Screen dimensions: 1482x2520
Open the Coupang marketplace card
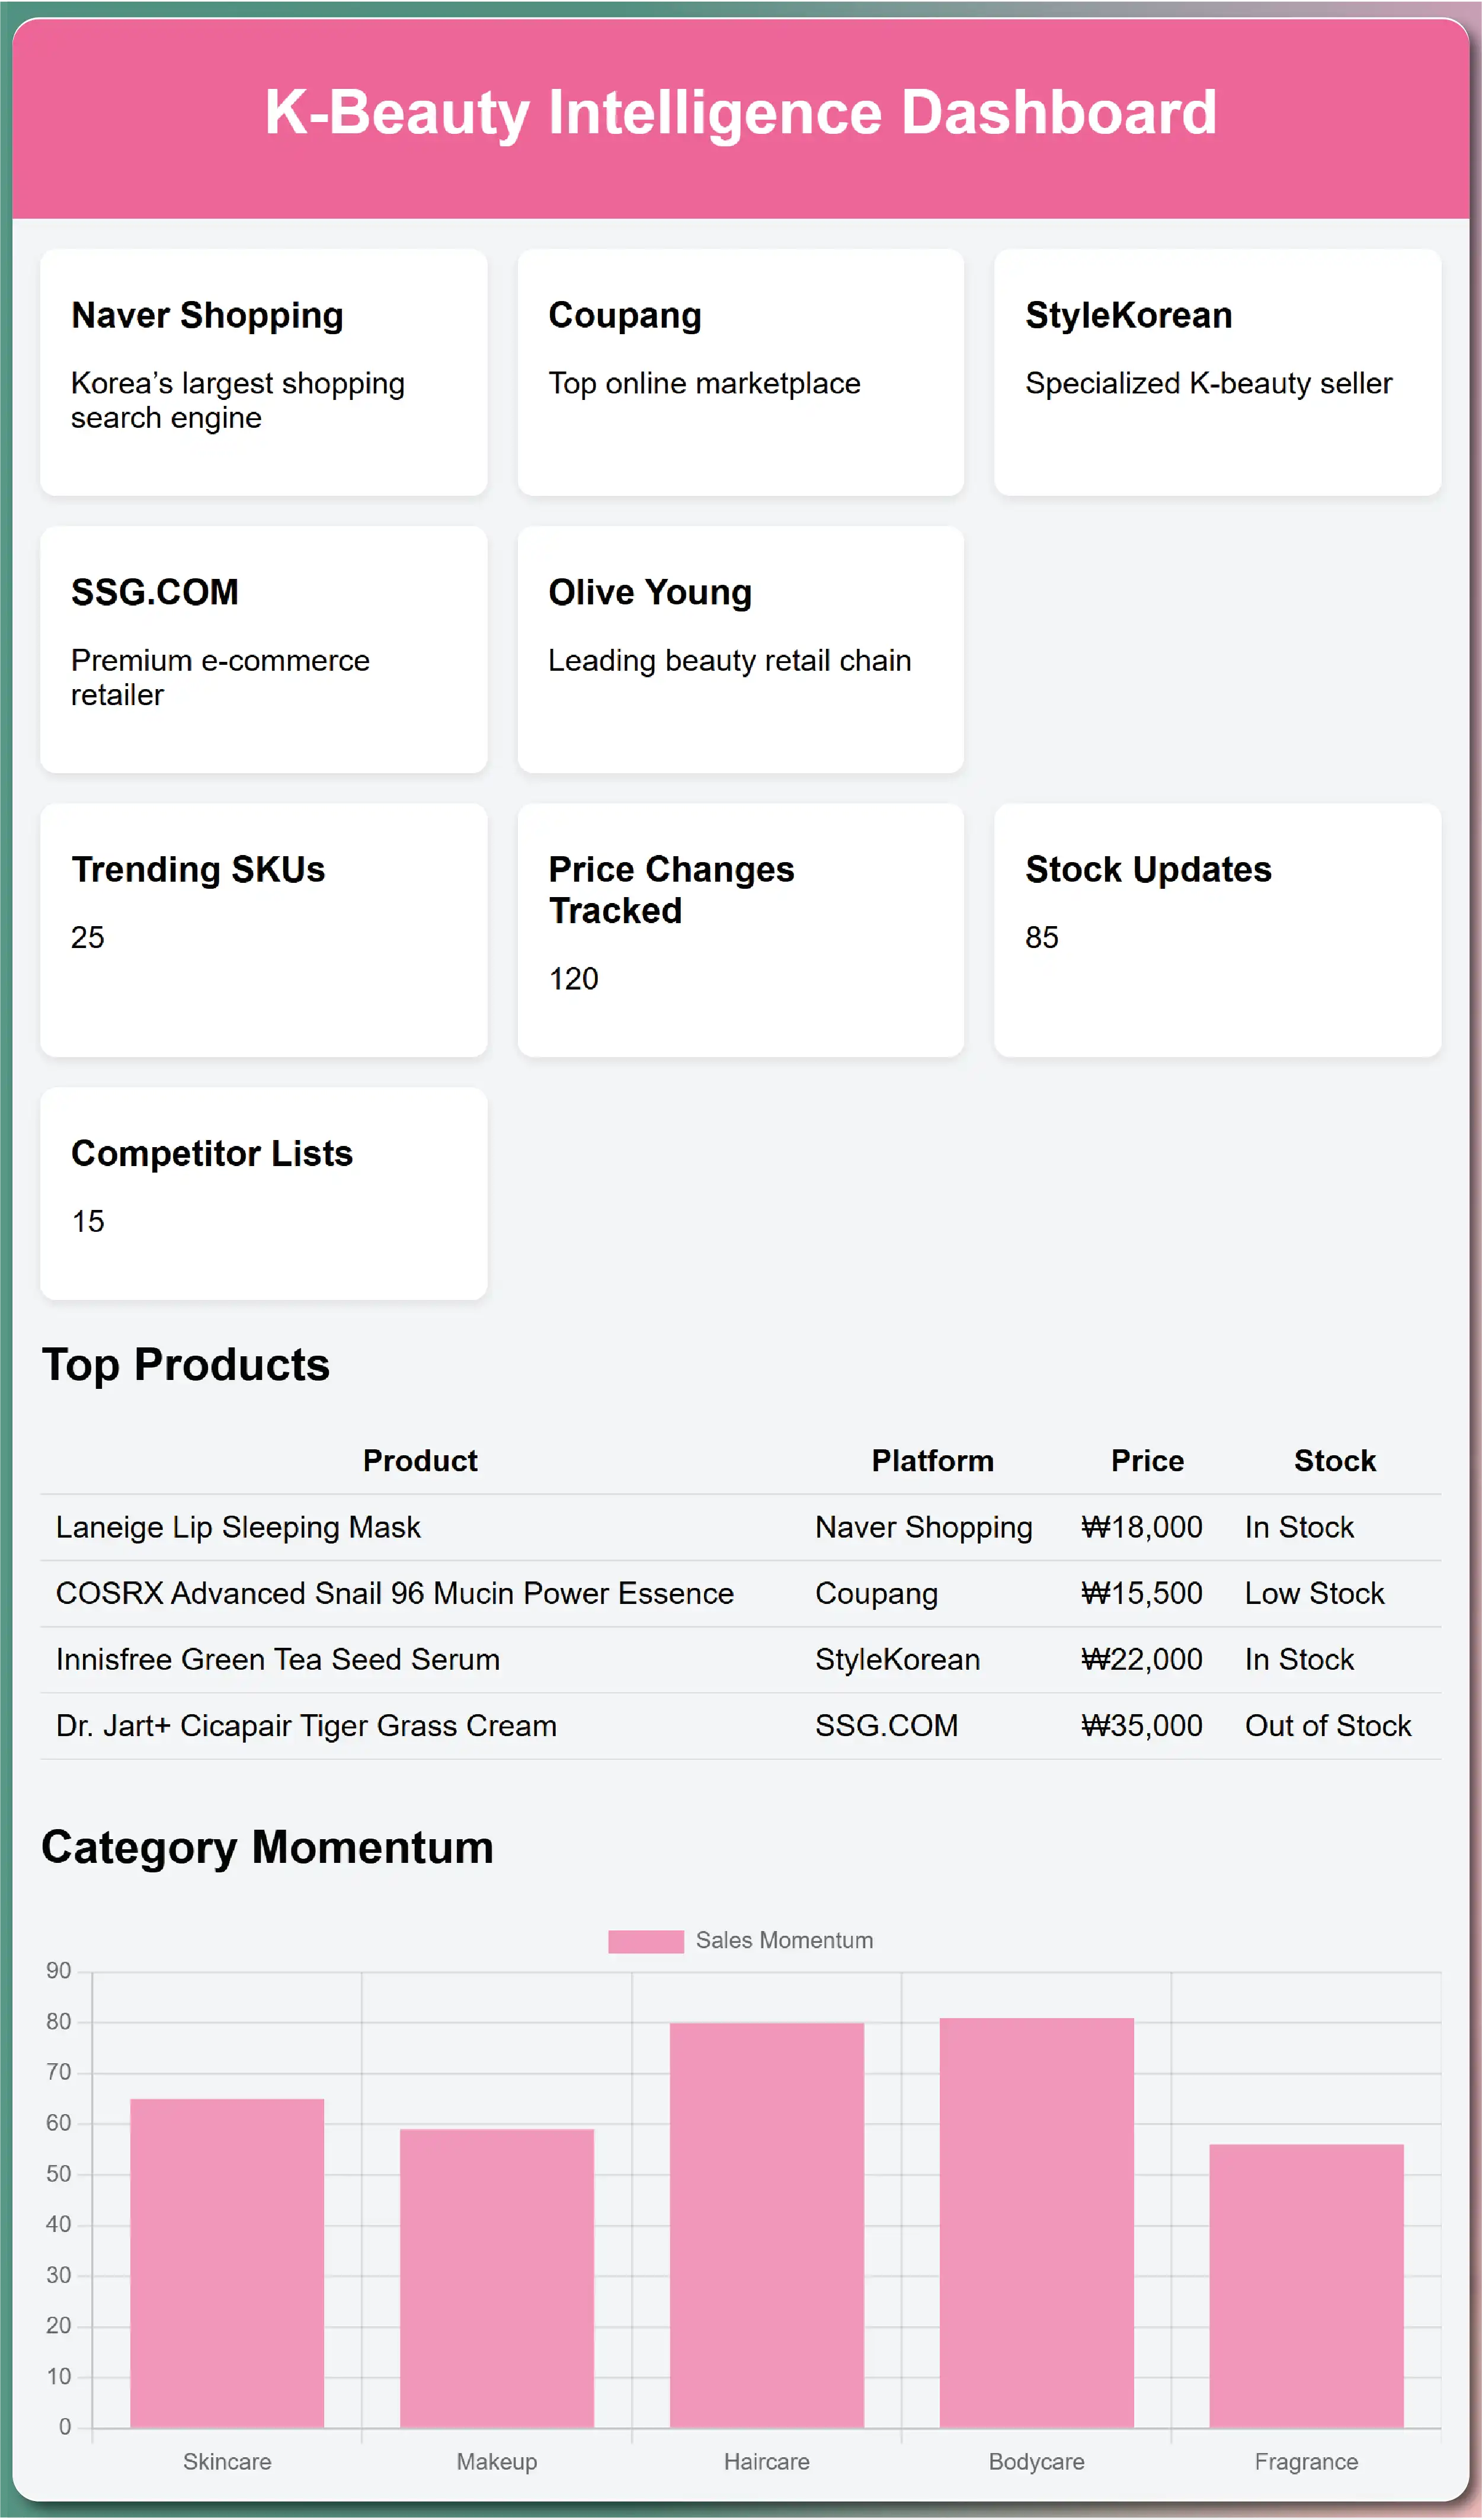pos(740,372)
